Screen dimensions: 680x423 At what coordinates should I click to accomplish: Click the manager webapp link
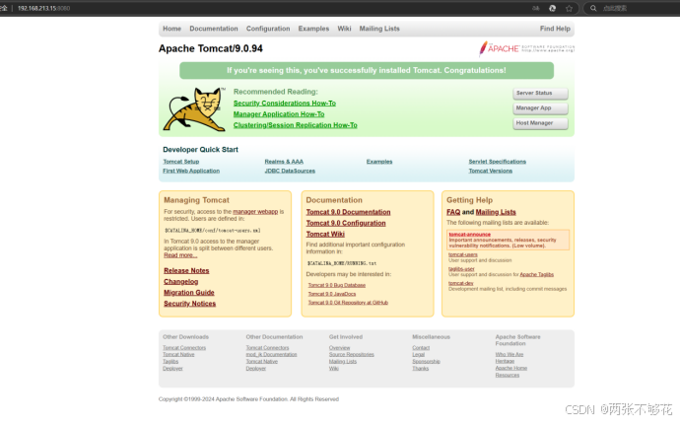coord(255,212)
